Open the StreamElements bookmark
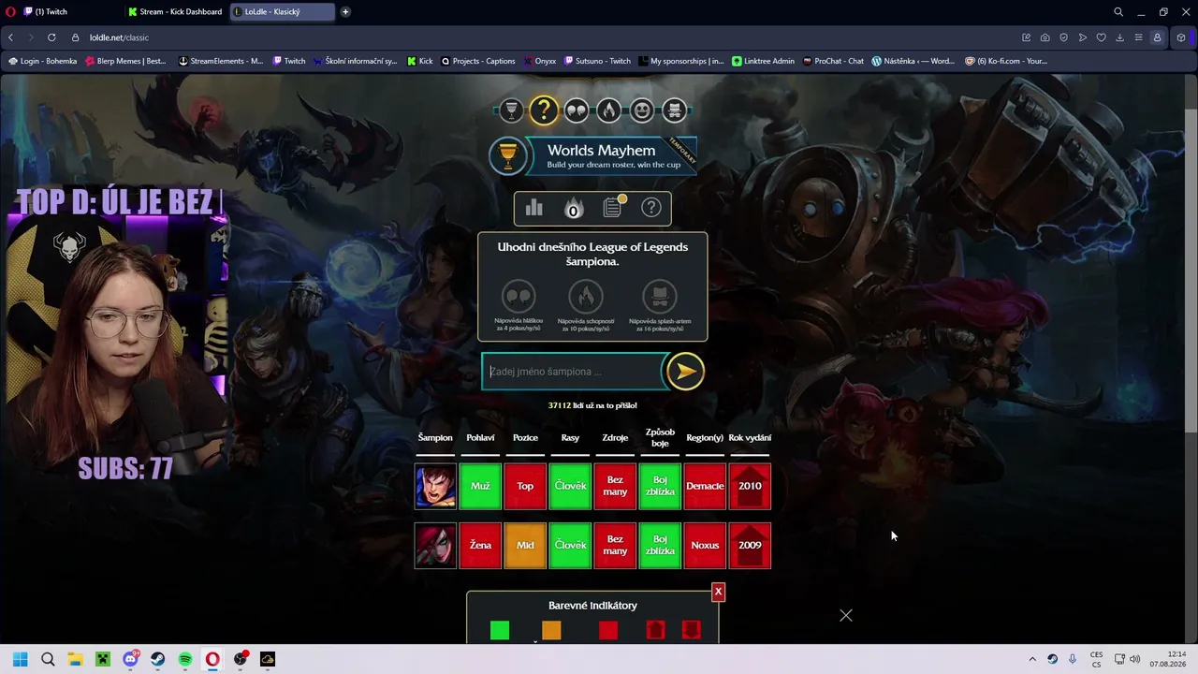Screen dimensions: 1198x674 tap(221, 61)
